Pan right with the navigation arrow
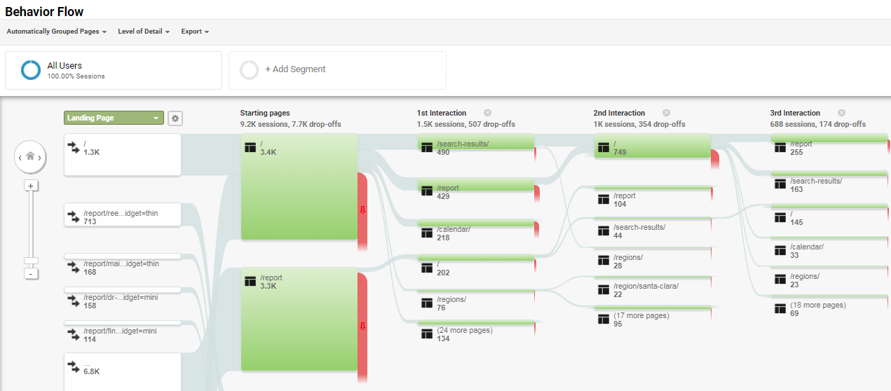This screenshot has width=891, height=391. tap(40, 157)
